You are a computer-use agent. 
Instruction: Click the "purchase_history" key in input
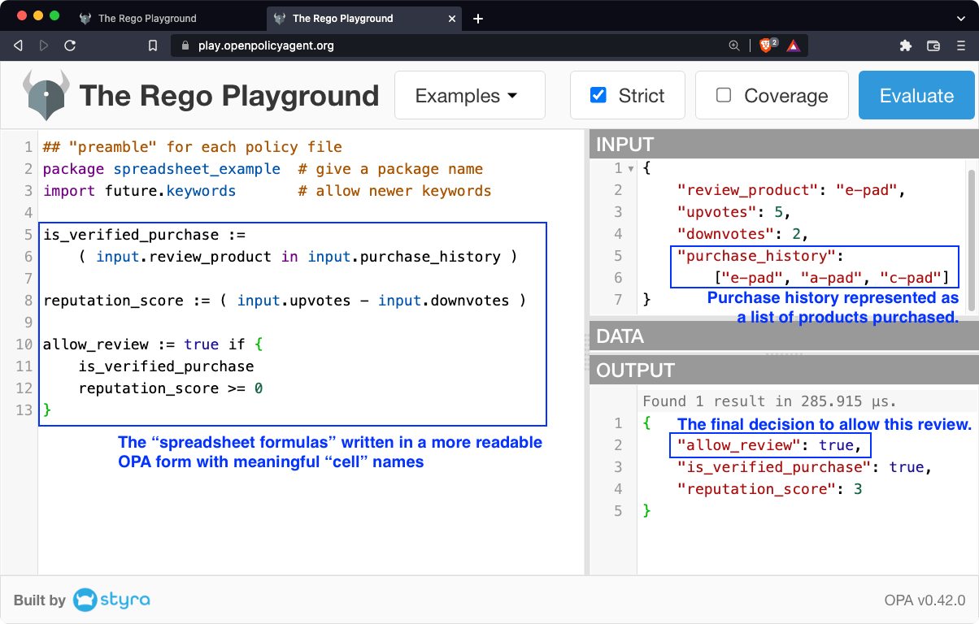coord(757,256)
